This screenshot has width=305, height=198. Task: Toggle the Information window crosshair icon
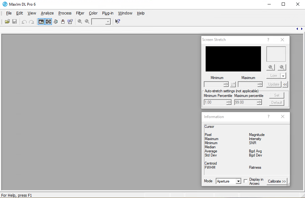pos(48,21)
